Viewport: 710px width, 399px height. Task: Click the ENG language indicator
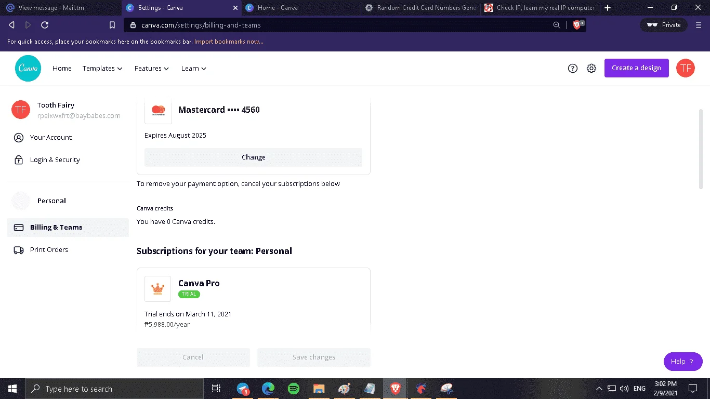[639, 389]
